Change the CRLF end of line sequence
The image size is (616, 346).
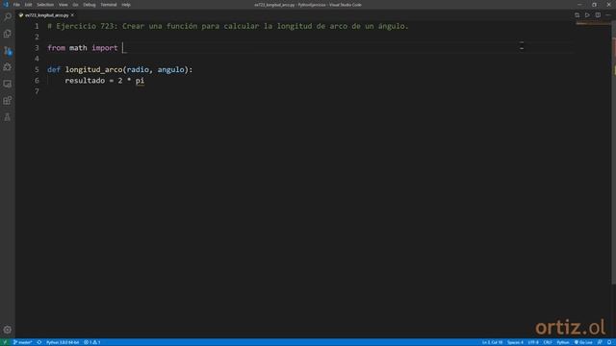[548, 342]
